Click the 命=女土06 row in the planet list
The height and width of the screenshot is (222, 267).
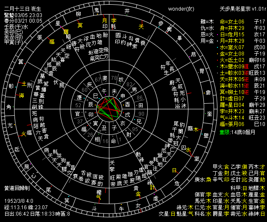click(x=232, y=21)
